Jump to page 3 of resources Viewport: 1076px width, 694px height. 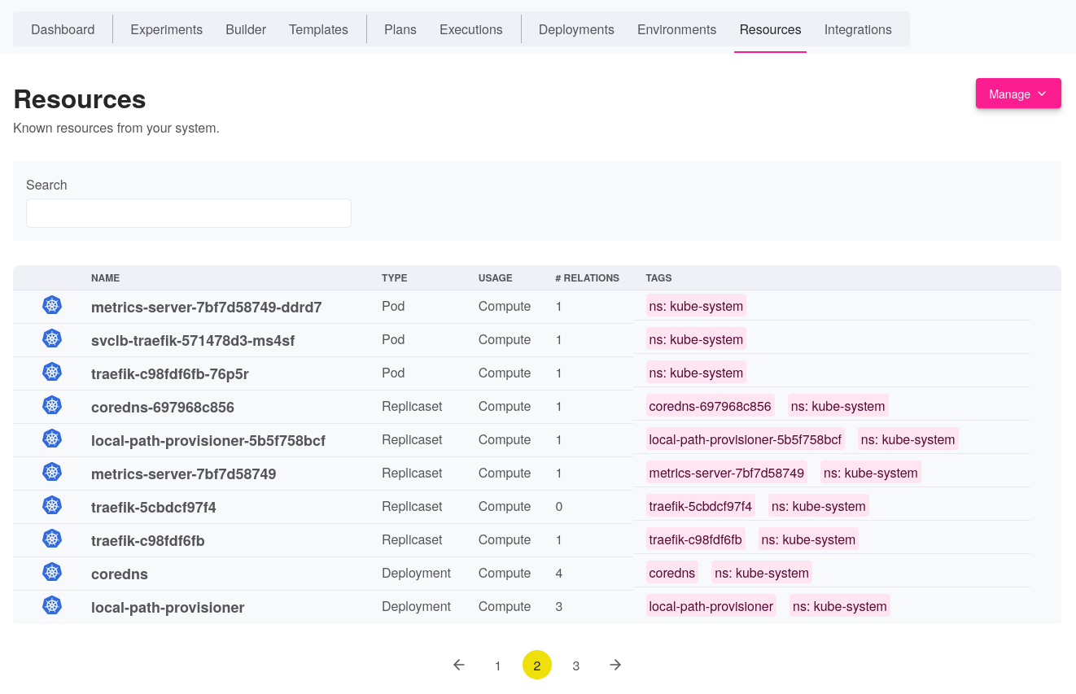point(576,666)
